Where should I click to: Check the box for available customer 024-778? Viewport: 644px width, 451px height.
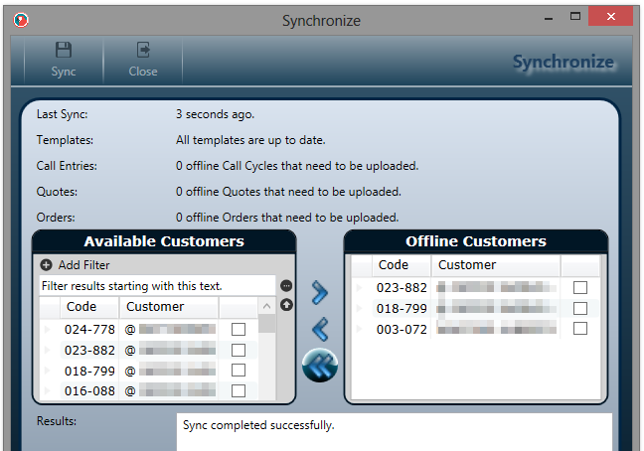pyautogui.click(x=239, y=329)
